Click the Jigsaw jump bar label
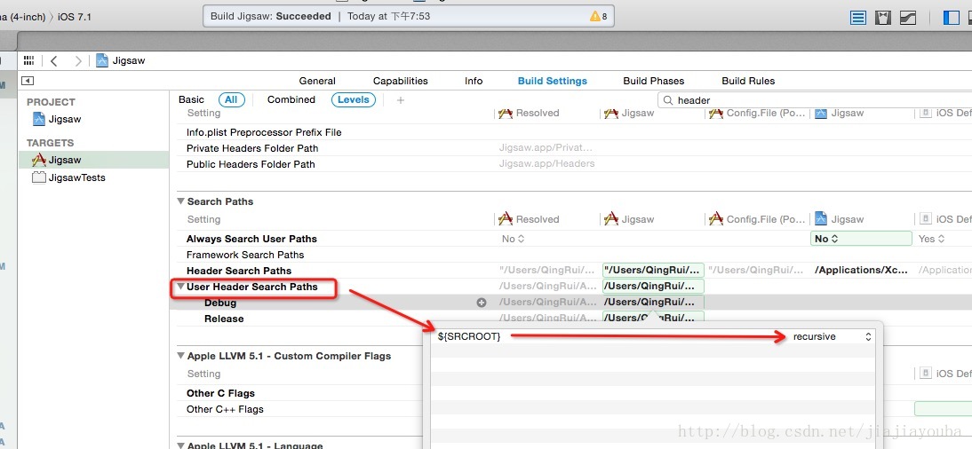Image resolution: width=972 pixels, height=449 pixels. [129, 60]
